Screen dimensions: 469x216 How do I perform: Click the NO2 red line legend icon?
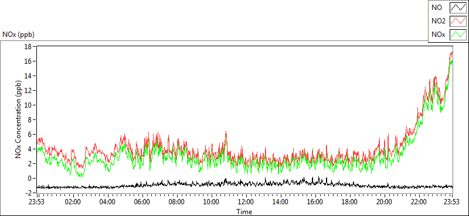click(x=458, y=21)
